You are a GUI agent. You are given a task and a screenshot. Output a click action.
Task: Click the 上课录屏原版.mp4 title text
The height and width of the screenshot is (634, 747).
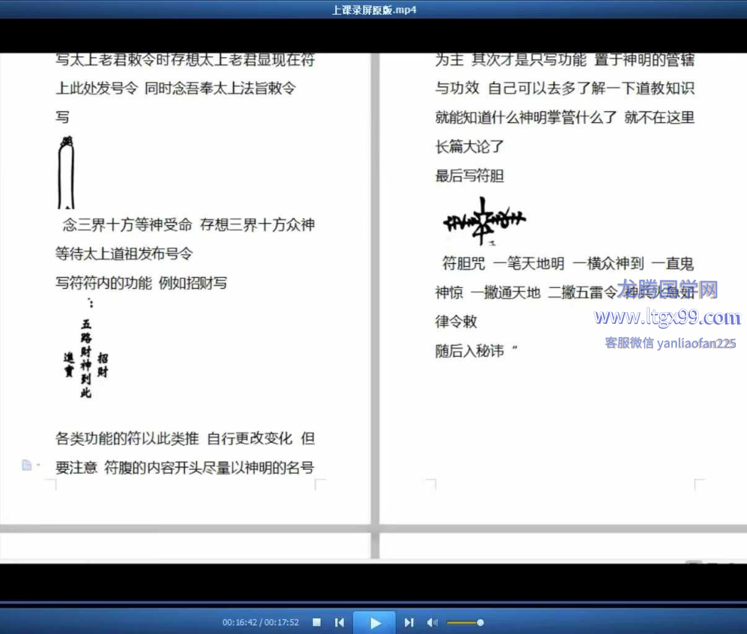point(373,9)
